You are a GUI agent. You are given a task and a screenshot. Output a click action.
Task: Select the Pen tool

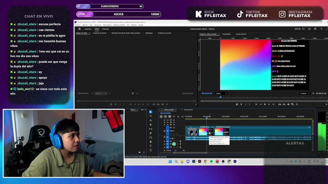151,133
